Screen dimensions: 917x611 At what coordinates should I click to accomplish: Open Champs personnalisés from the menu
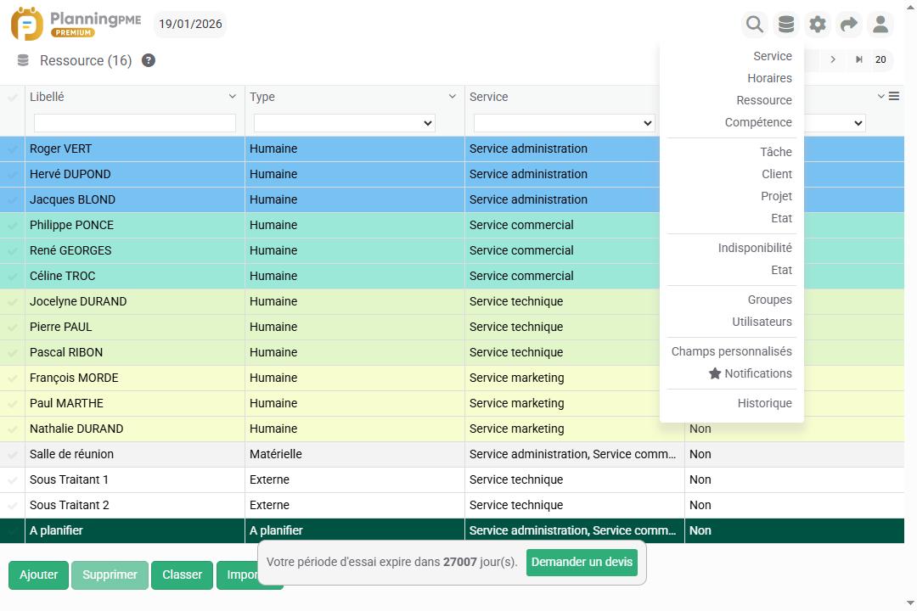click(731, 351)
